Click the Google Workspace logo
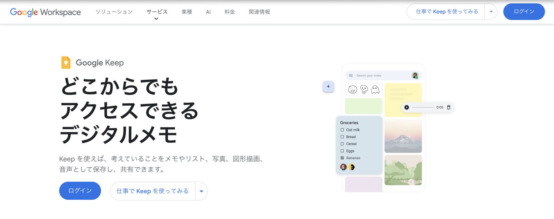 tap(45, 12)
